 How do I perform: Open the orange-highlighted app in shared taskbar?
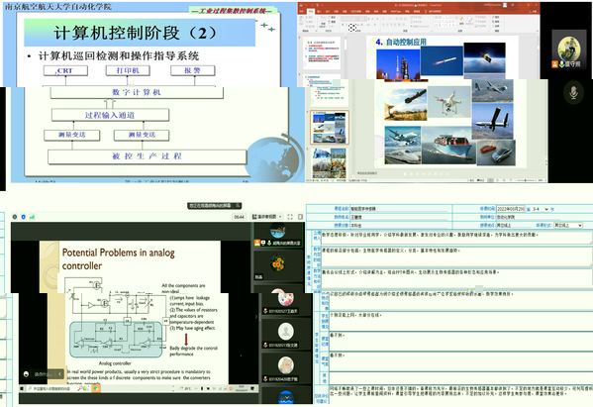click(x=96, y=388)
